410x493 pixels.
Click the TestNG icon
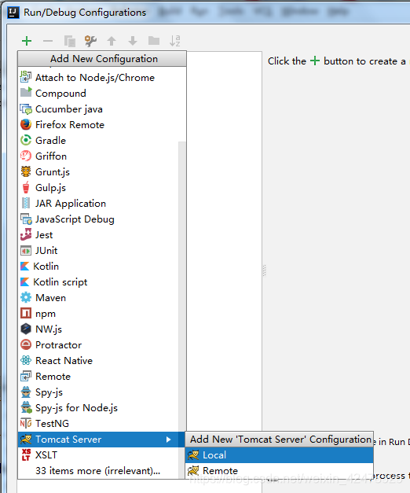[x=26, y=423]
